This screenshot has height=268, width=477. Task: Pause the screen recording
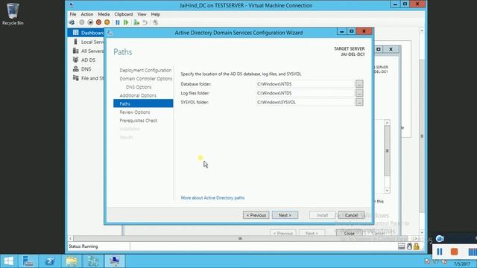439,252
